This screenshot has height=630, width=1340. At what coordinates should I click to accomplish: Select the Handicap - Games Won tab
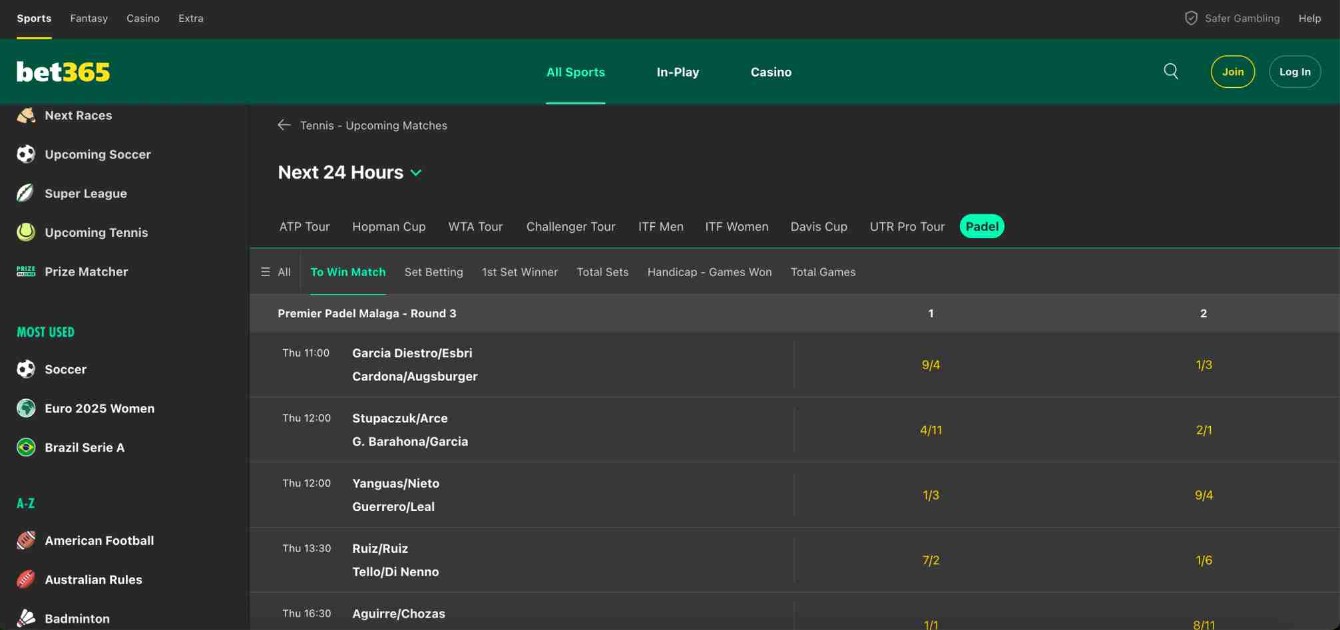(710, 272)
